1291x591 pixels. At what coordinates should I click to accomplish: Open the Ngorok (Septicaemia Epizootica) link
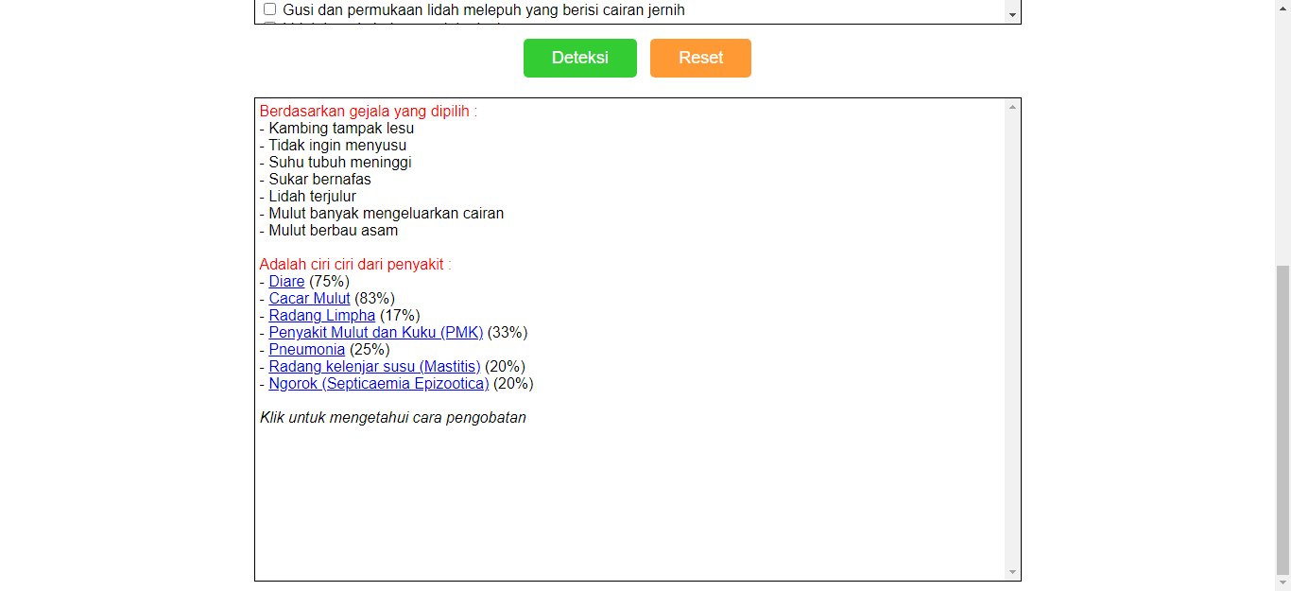click(378, 383)
